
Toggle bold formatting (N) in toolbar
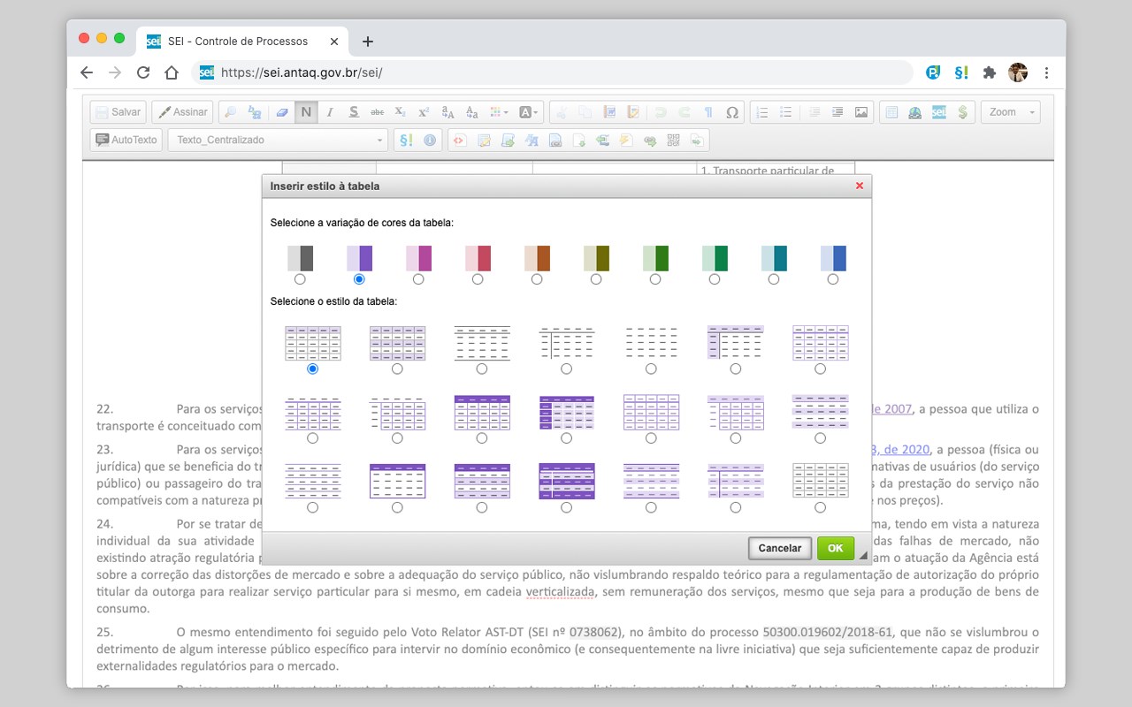point(306,112)
